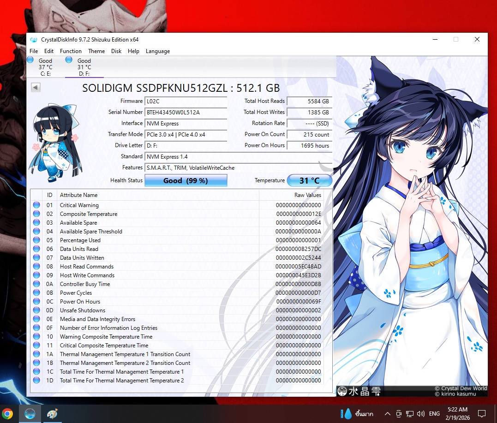Image resolution: width=497 pixels, height=423 pixels.
Task: Click the chibi Shizuku character image
Action: pyautogui.click(x=52, y=138)
